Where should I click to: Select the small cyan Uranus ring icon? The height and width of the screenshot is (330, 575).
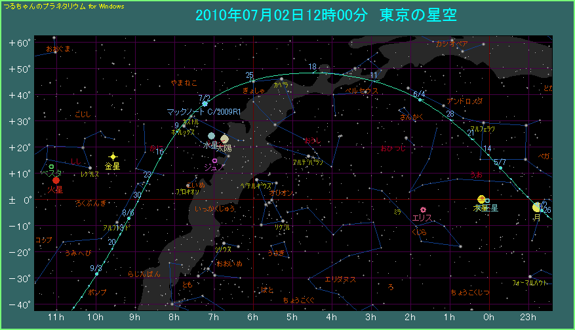488,200
